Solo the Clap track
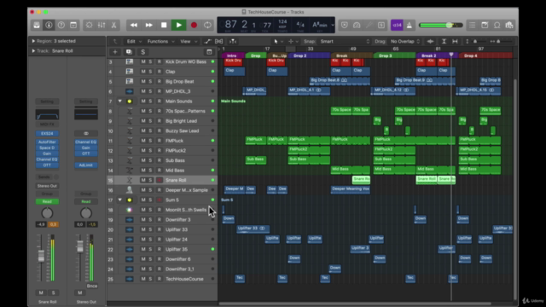Screen dimensions: 546x307 (150, 72)
